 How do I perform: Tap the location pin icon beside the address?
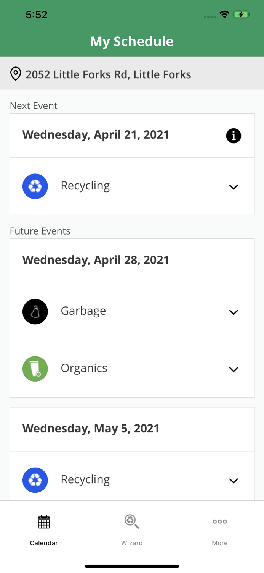click(15, 74)
